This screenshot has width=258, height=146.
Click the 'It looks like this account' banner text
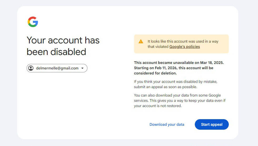183,42
